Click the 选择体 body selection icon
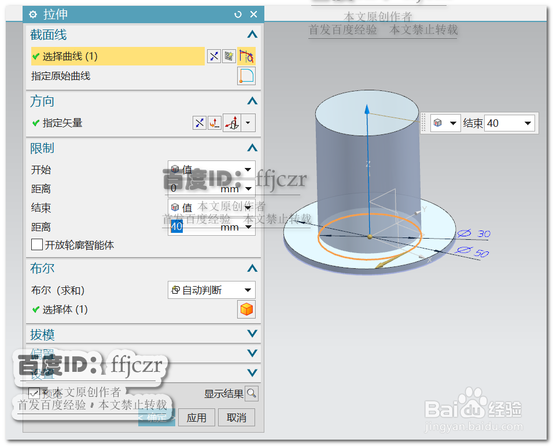 point(246,309)
